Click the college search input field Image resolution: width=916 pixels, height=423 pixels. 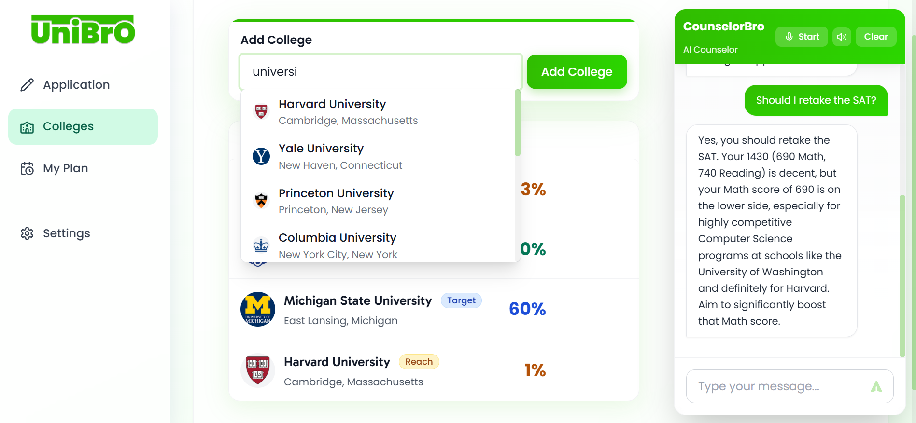(380, 72)
